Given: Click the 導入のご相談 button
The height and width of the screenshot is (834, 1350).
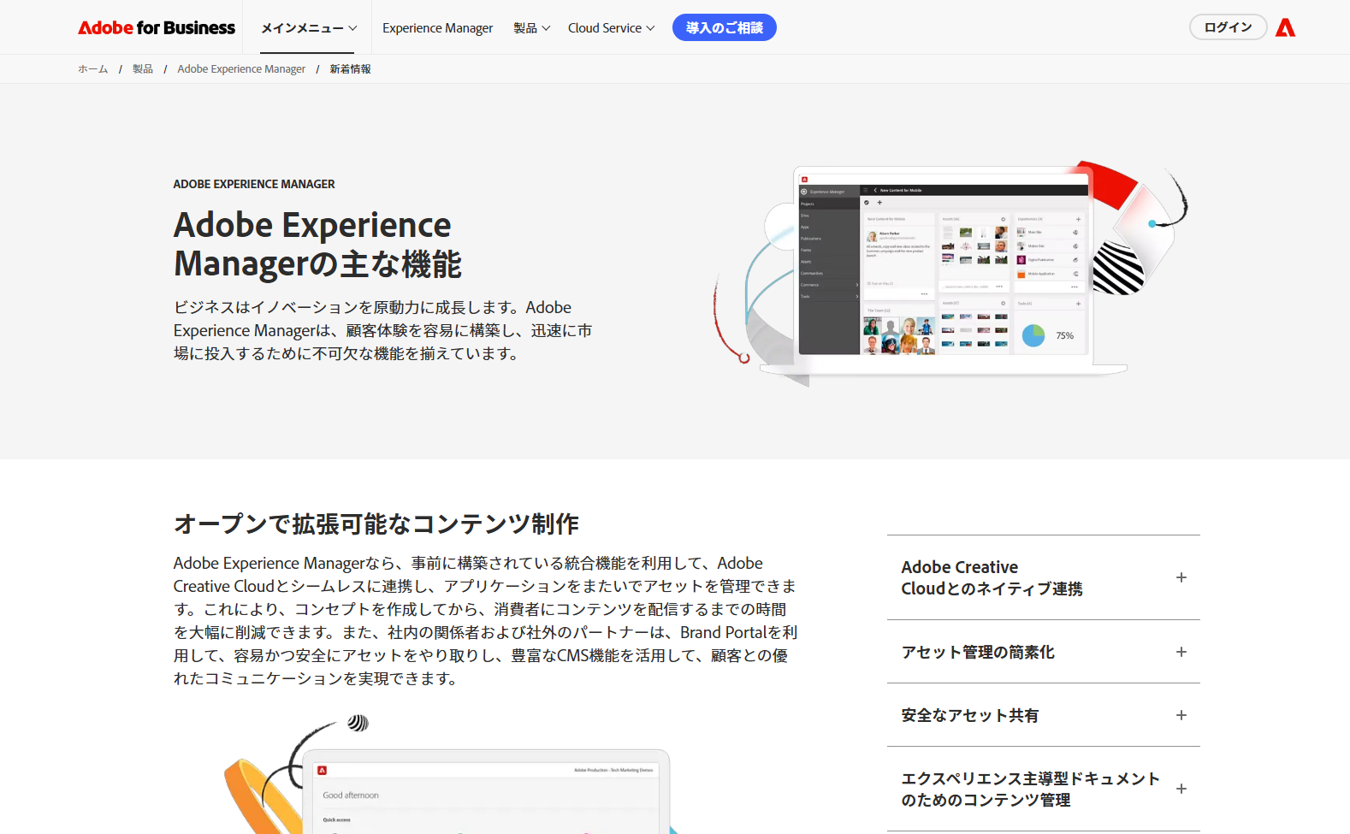Looking at the screenshot, I should click(x=724, y=28).
